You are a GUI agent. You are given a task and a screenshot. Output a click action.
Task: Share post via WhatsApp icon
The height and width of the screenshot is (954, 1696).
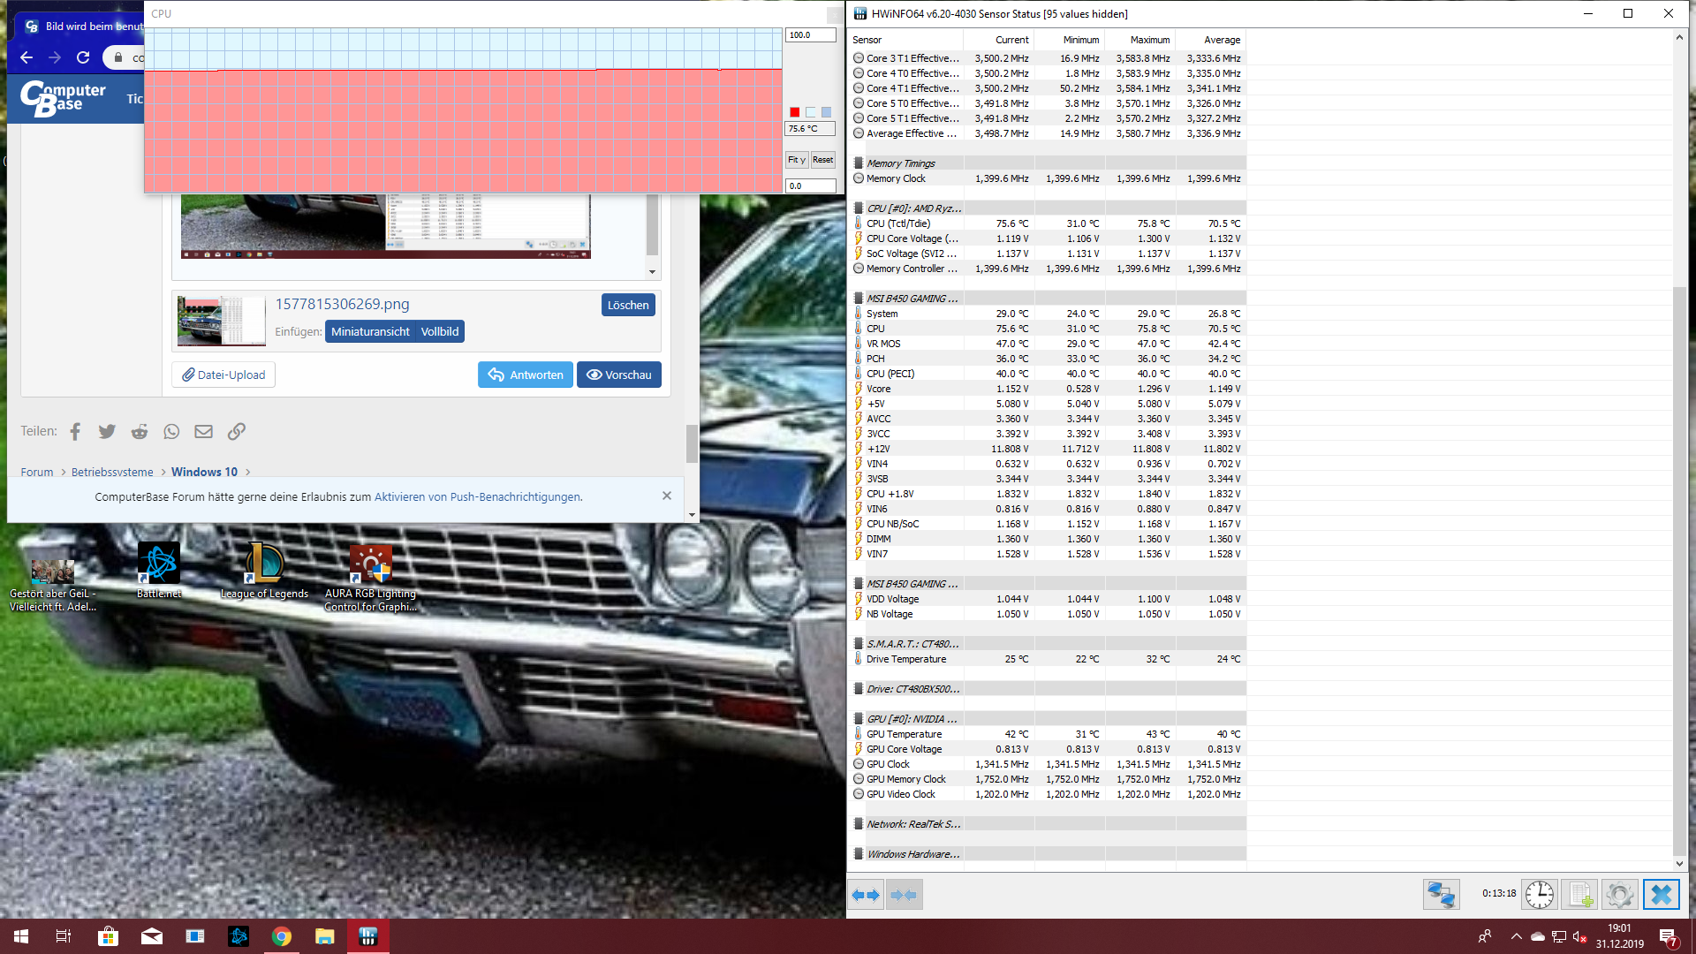tap(171, 431)
